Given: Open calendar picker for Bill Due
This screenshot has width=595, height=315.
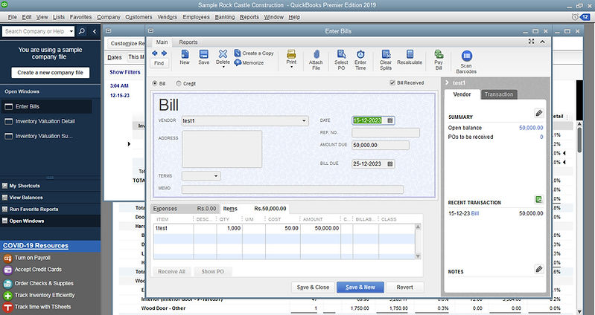Looking at the screenshot, I should 390,164.
